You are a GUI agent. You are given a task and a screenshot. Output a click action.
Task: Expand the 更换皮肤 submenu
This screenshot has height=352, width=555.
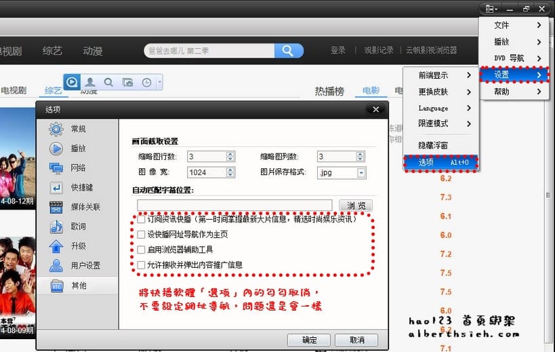(x=441, y=92)
